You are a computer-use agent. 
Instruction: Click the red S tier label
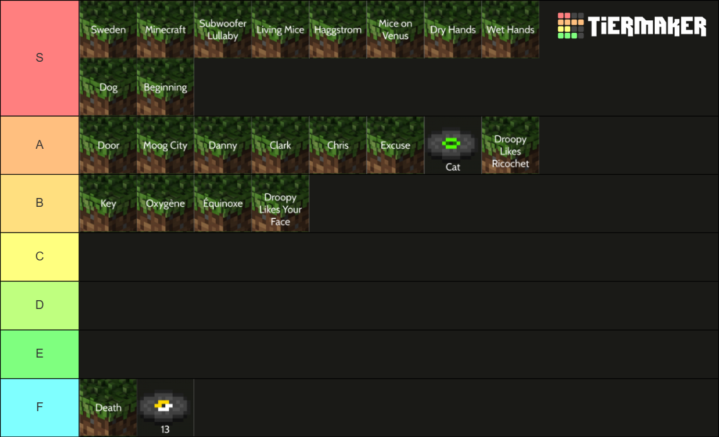[40, 58]
